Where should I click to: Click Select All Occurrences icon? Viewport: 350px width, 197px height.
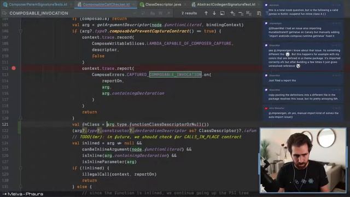coord(249,13)
